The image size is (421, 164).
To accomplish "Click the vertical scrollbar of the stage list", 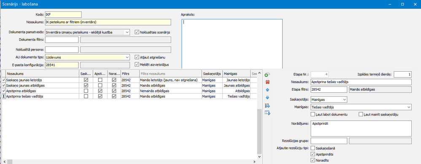I will pos(259,130).
